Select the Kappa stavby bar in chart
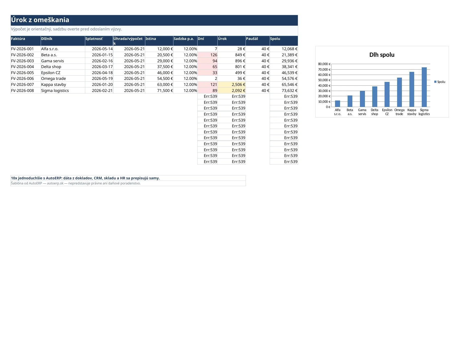The width and height of the screenshot is (470, 363). [412, 89]
